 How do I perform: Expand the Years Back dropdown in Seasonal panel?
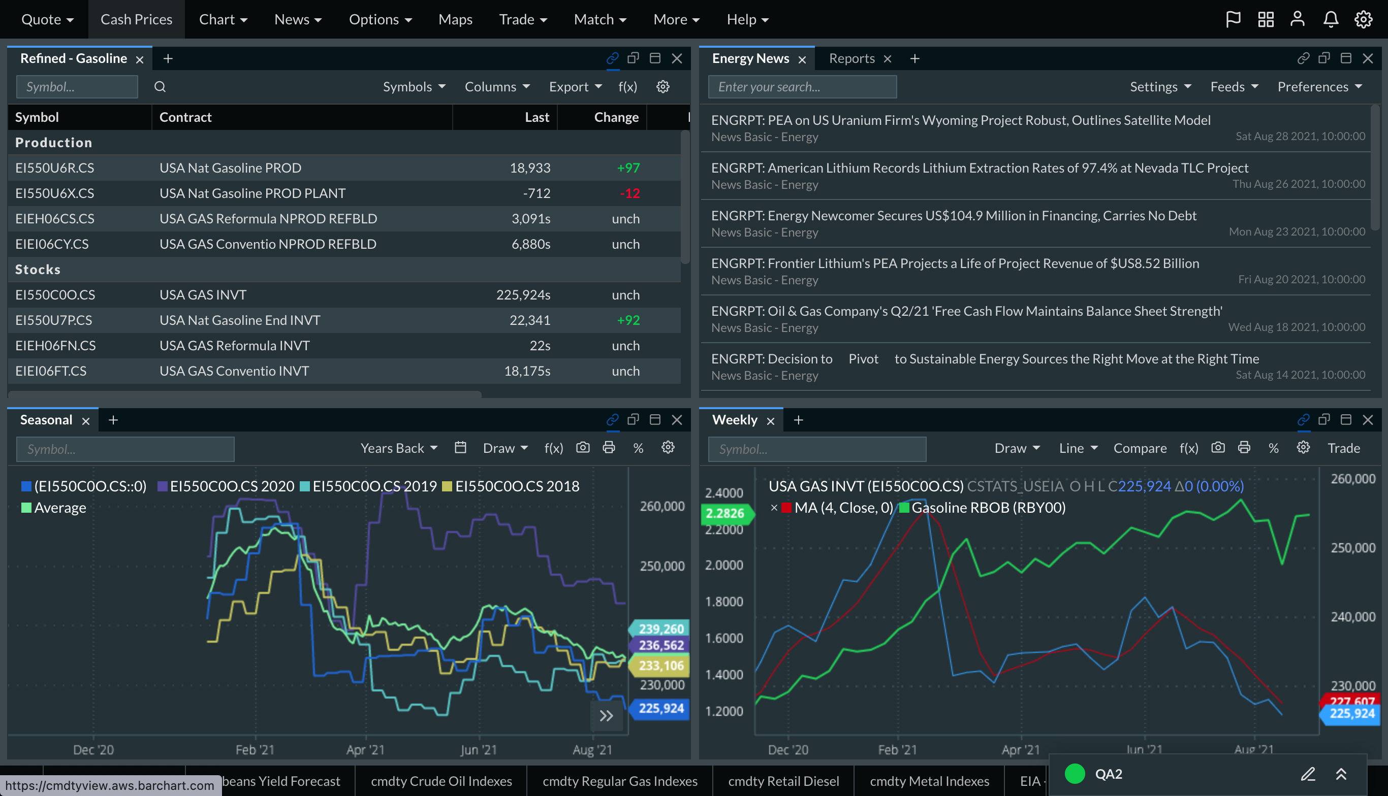pyautogui.click(x=396, y=448)
